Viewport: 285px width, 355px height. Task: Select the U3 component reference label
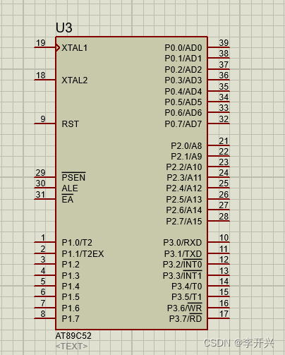[x=64, y=28]
